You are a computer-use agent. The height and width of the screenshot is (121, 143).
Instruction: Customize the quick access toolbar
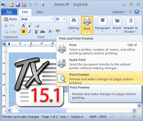pos(43,5)
